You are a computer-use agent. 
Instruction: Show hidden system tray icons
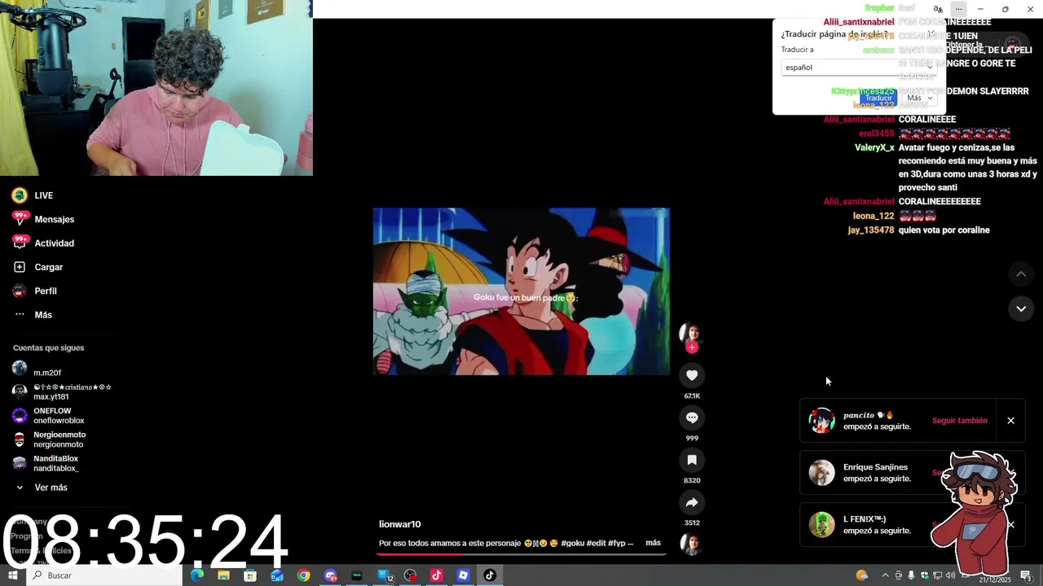885,575
